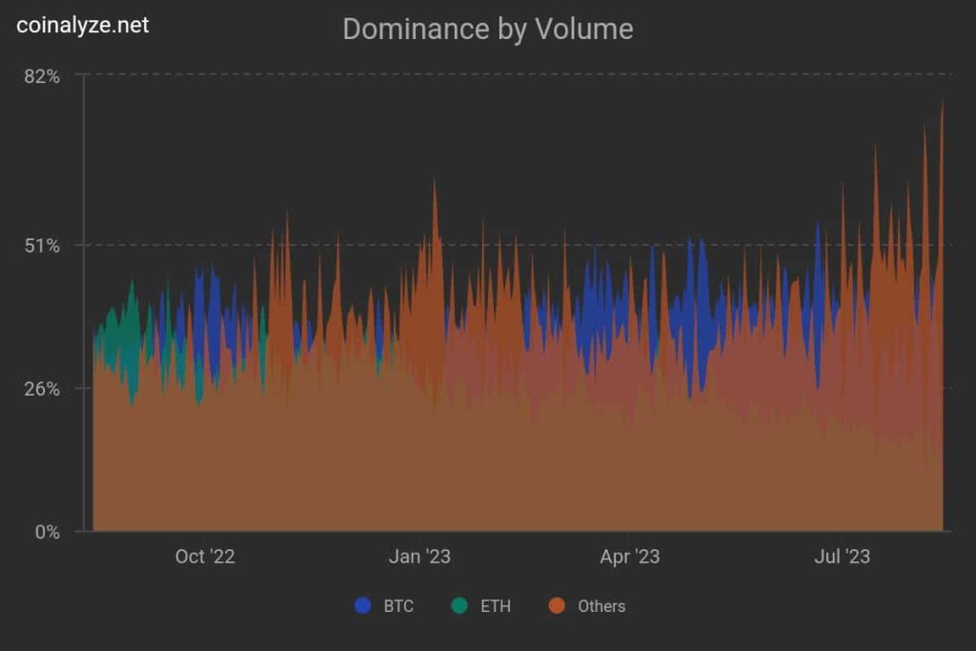Expand the 'Dominance by Volume' chart title options

point(487,30)
